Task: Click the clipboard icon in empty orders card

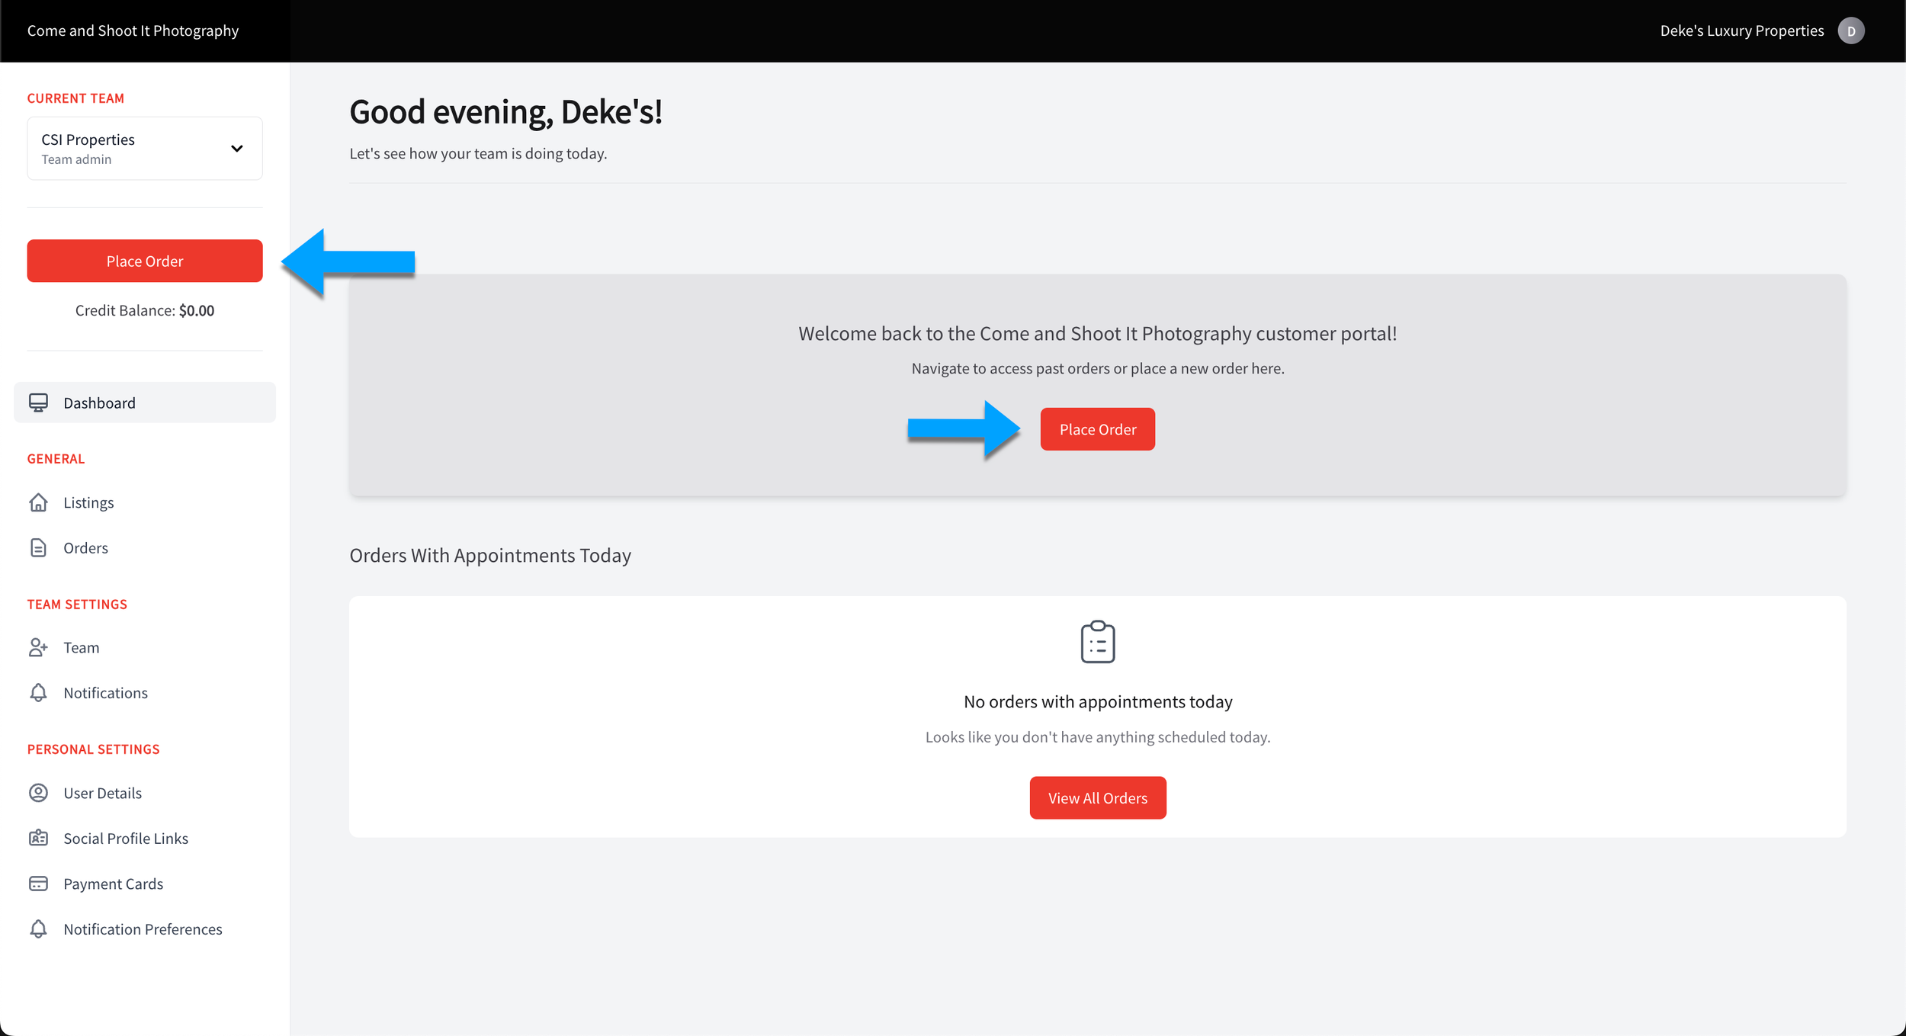Action: click(1097, 642)
